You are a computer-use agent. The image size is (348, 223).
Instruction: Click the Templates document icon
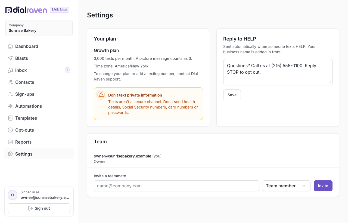tap(10, 118)
